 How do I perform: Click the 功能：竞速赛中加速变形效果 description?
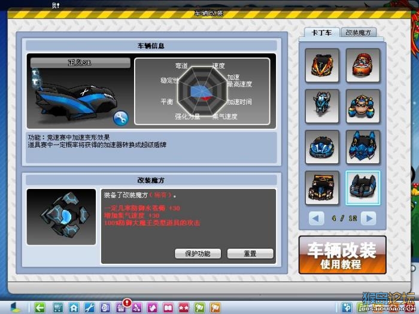pos(69,138)
